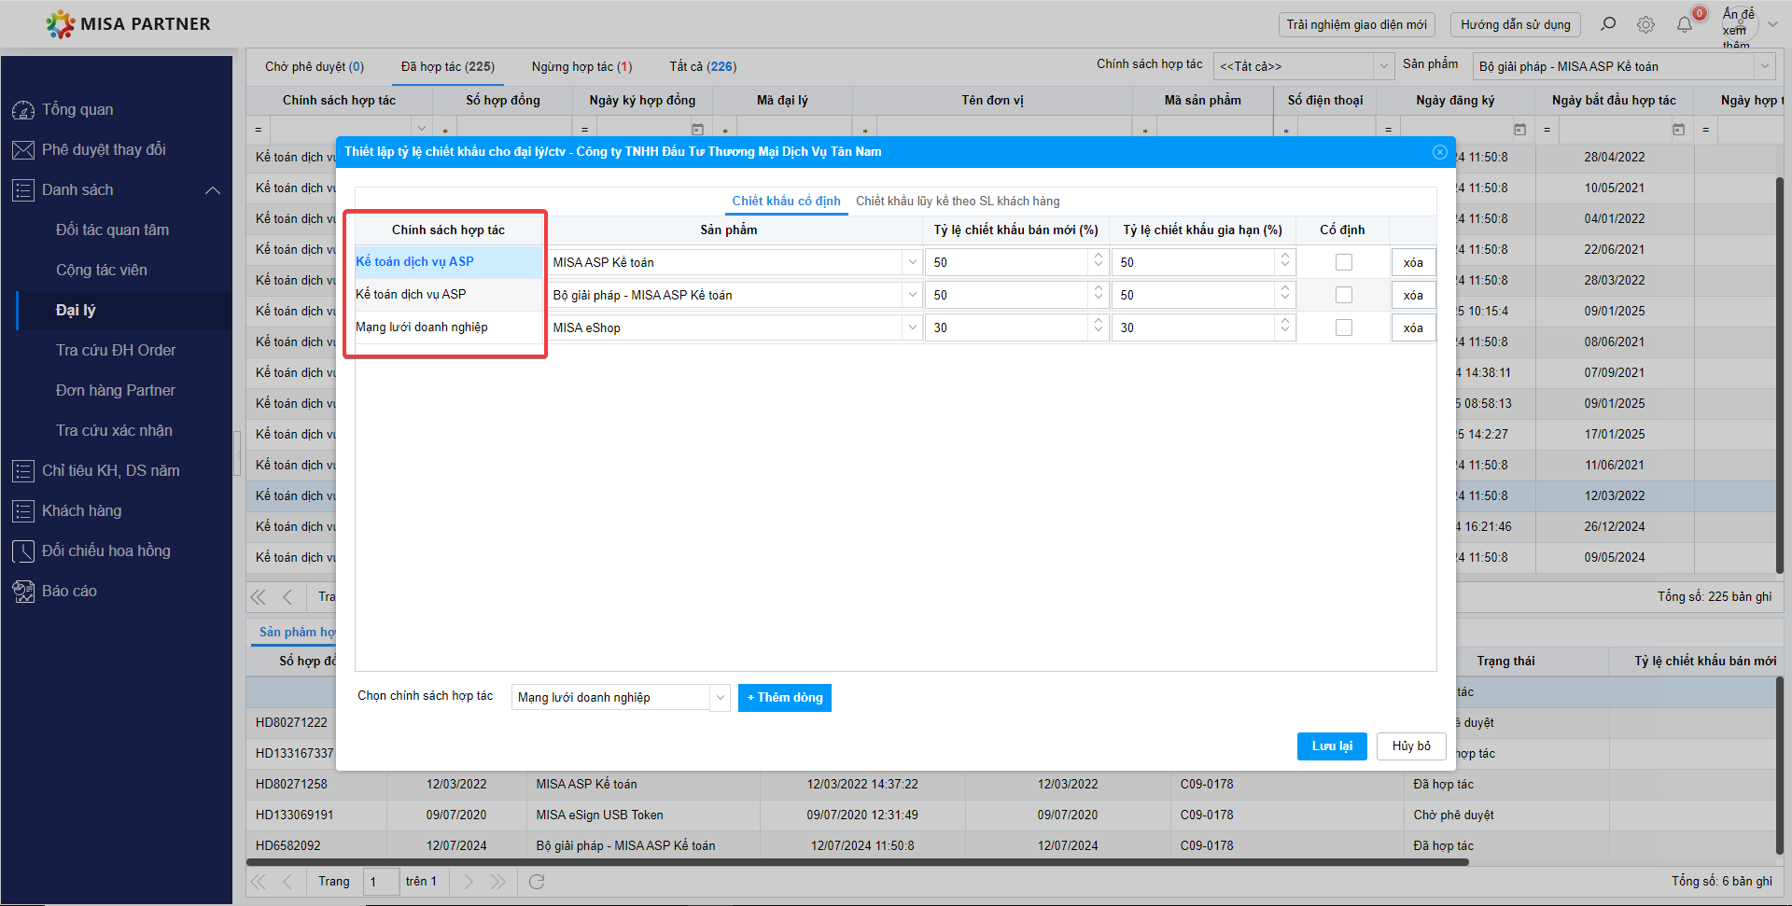Image resolution: width=1792 pixels, height=906 pixels.
Task: Click Trải nghiệm giao diện mới button
Action: pos(1356,25)
